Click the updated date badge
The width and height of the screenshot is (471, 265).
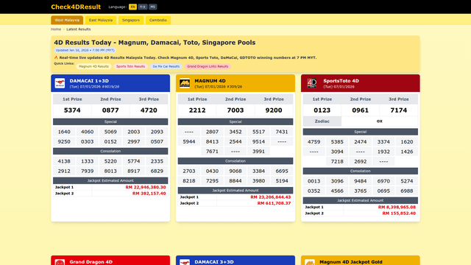(x=85, y=51)
